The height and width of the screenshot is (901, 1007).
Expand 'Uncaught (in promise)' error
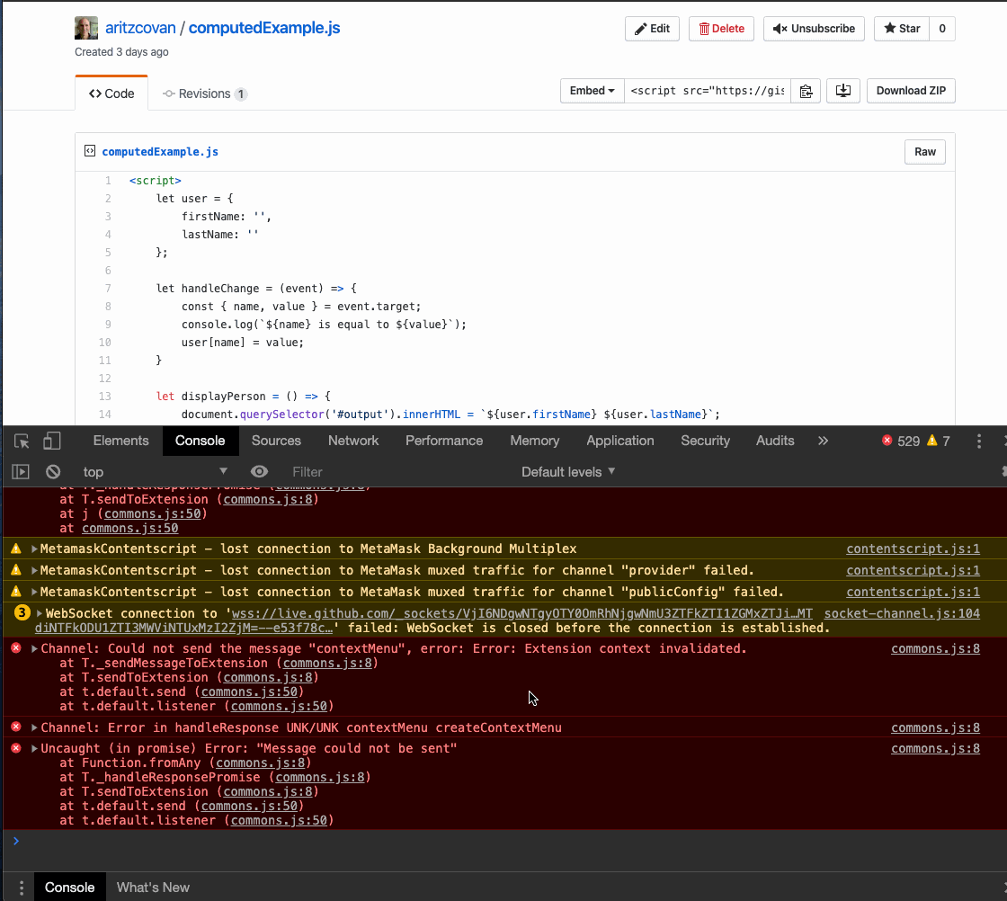pos(34,749)
